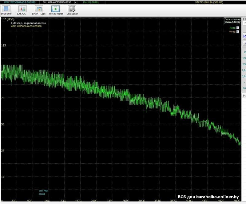Viewport: 246px width, 204px height.
Task: Click the 18 speed axis label
Action: pyautogui.click(x=3, y=177)
